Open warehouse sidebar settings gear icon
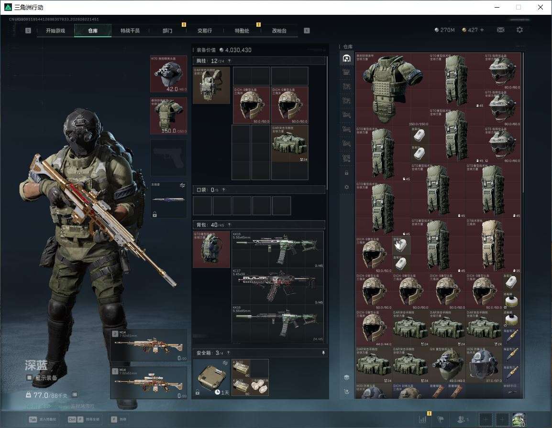The height and width of the screenshot is (428, 552). pyautogui.click(x=346, y=187)
